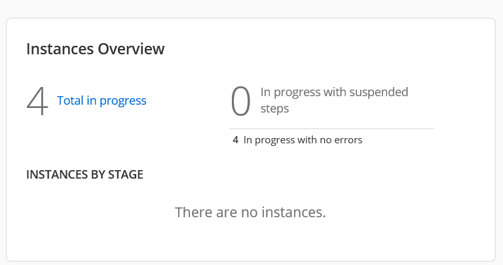Click the word Overview in the card title
This screenshot has width=503, height=265.
point(131,48)
